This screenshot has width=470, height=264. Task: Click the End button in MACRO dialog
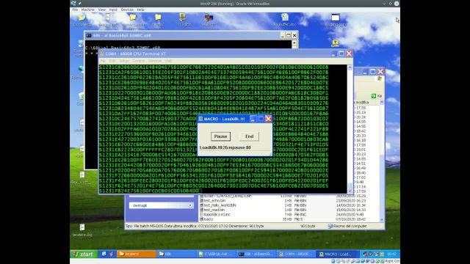pyautogui.click(x=250, y=136)
